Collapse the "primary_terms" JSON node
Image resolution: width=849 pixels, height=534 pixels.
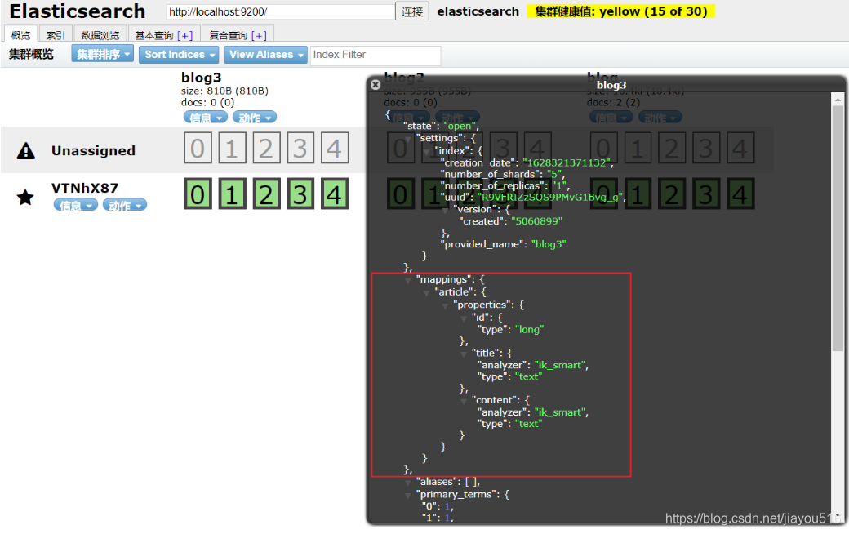click(408, 496)
